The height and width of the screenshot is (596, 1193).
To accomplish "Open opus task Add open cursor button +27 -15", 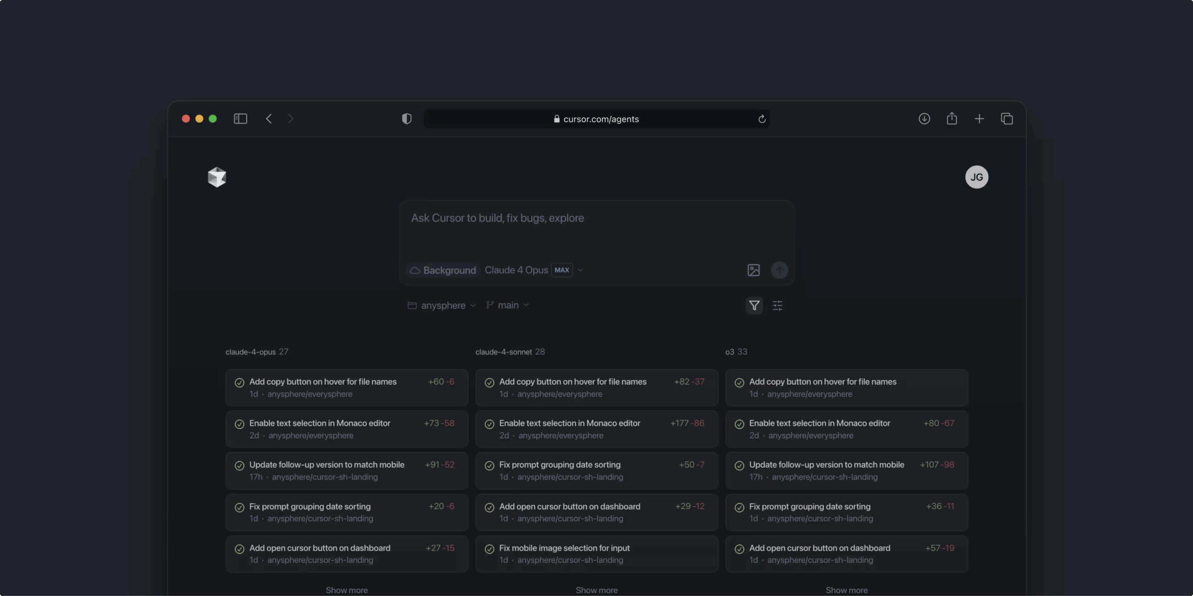I will click(347, 554).
